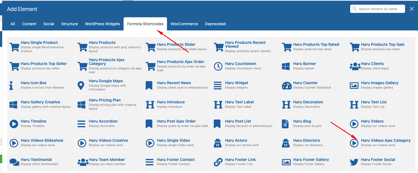Click the Haru Clients people icon
The width and height of the screenshot is (418, 173).
[x=355, y=66]
